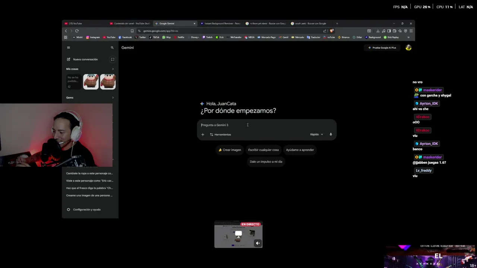The image size is (477, 268).
Task: Click the VPN shield toolbar icon
Action: coord(405,31)
